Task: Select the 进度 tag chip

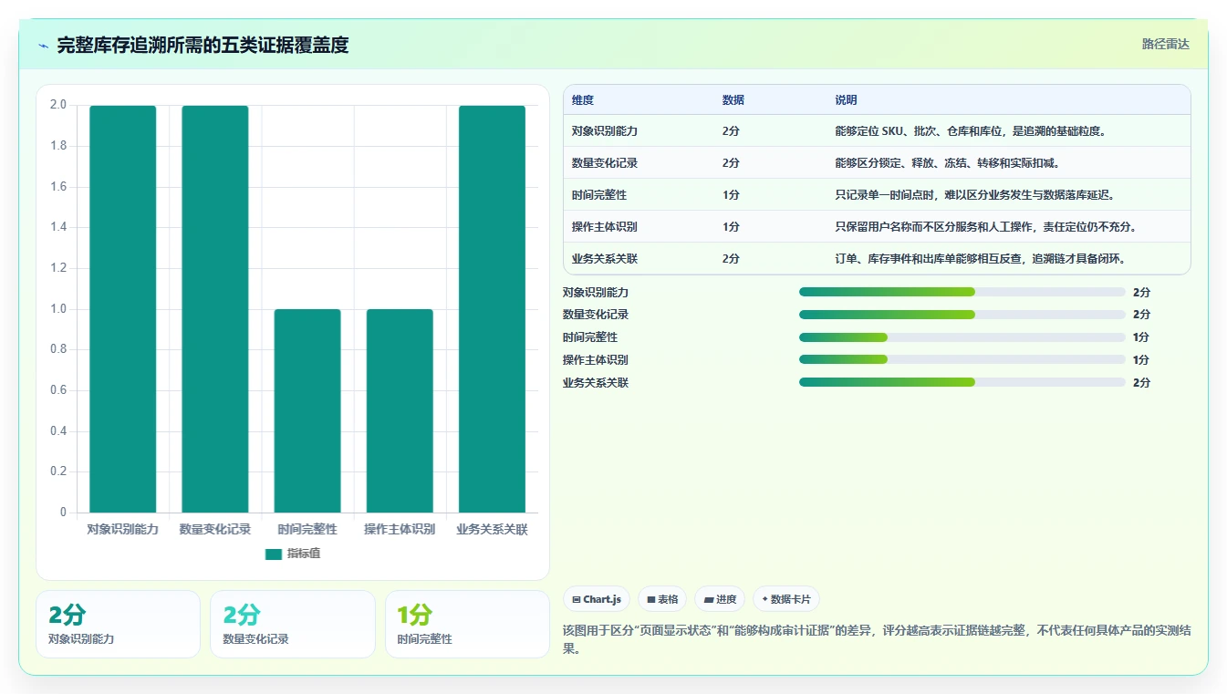Action: 720,599
